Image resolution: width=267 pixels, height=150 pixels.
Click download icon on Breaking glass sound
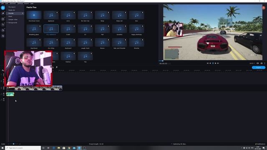point(40,26)
